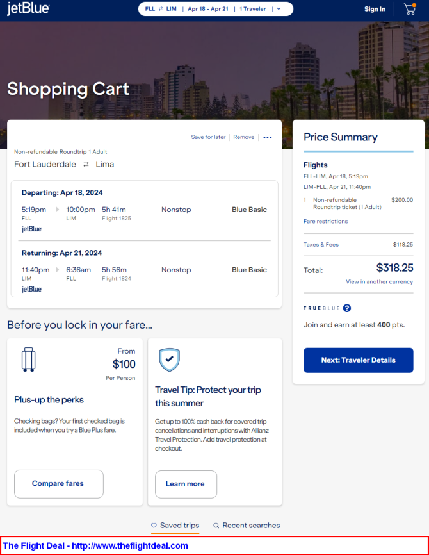Expand the trip search summary dropdown chevron
429x555 pixels.
[x=279, y=9]
